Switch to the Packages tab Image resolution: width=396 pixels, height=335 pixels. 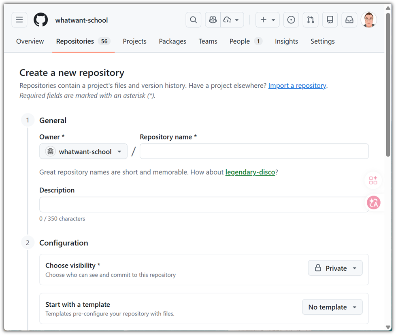(172, 41)
